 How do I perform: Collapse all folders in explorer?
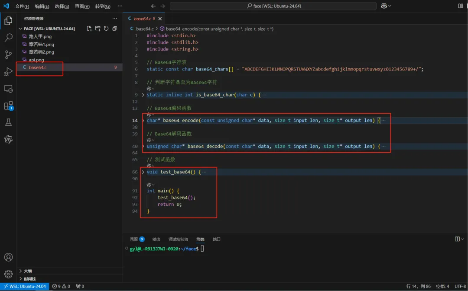[115, 29]
